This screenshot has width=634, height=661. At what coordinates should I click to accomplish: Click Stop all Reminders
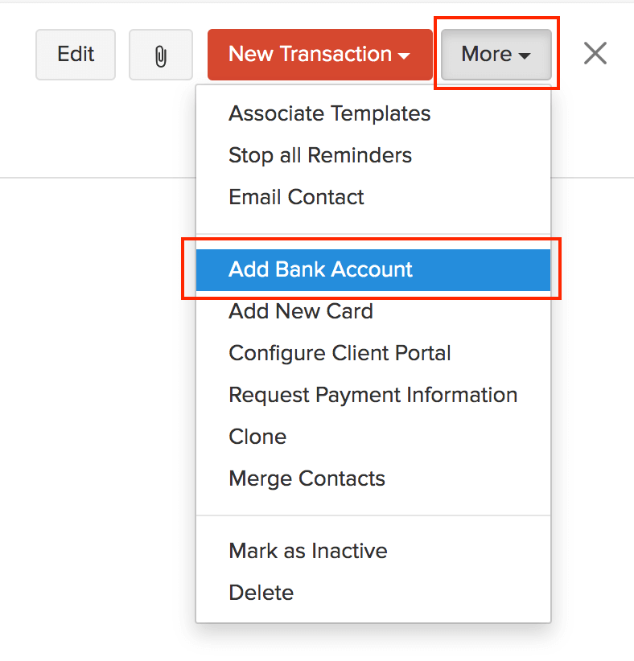(x=319, y=155)
